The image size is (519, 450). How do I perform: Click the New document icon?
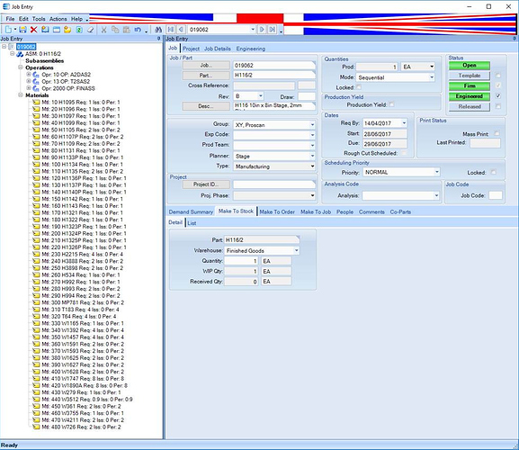point(9,30)
